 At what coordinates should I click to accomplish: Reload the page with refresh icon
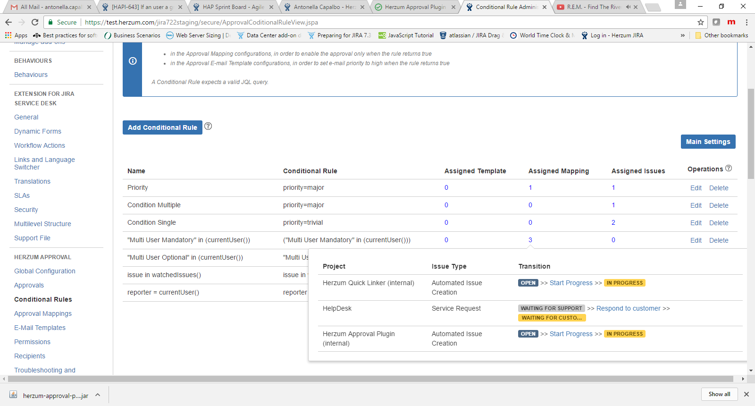click(x=35, y=22)
